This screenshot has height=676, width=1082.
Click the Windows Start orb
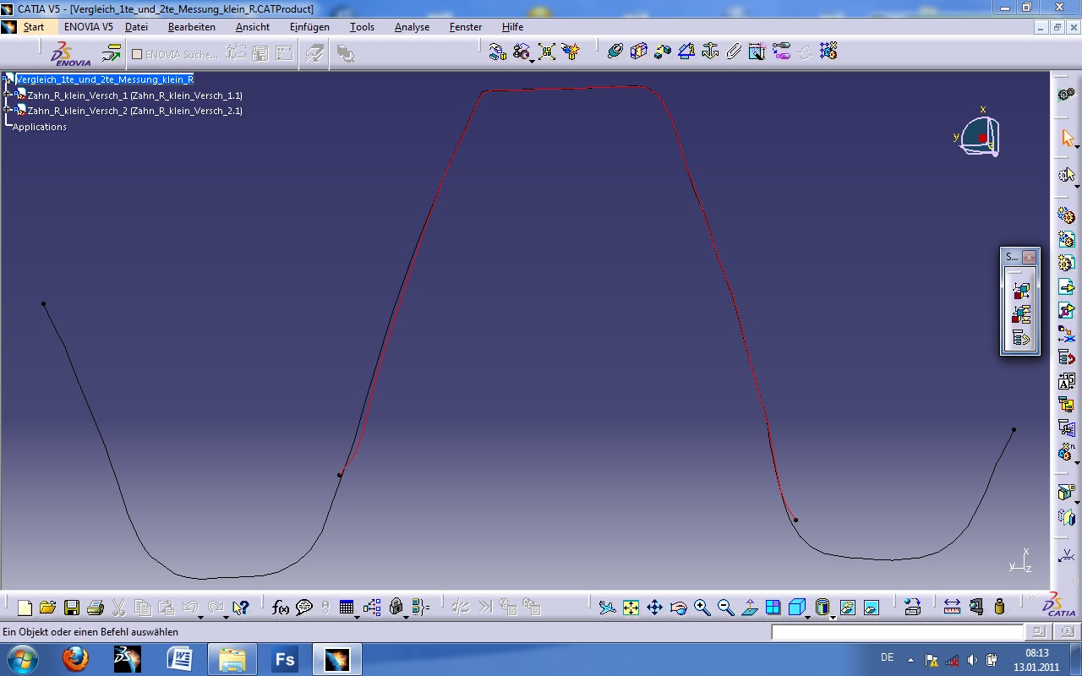(22, 659)
